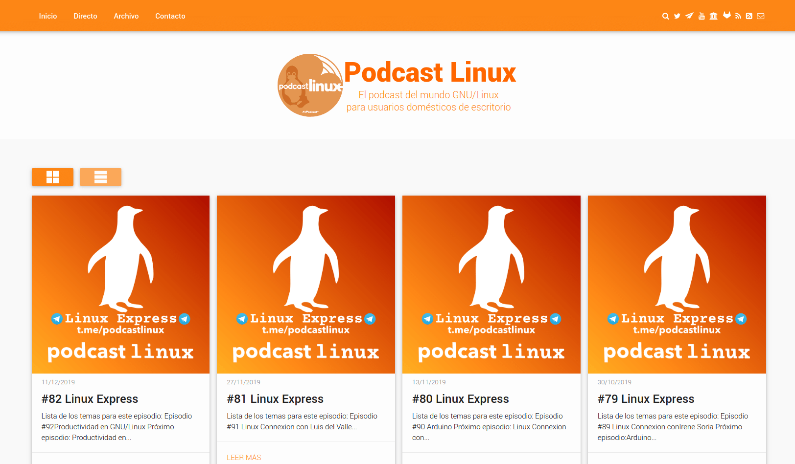The height and width of the screenshot is (464, 795).
Task: Open the #79 Linux Express post title
Action: click(x=646, y=399)
